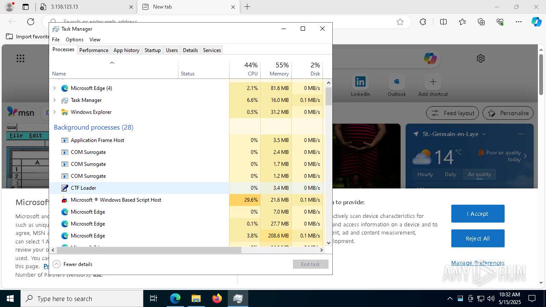
Task: Add a new shortcut tile
Action: tap(433, 85)
